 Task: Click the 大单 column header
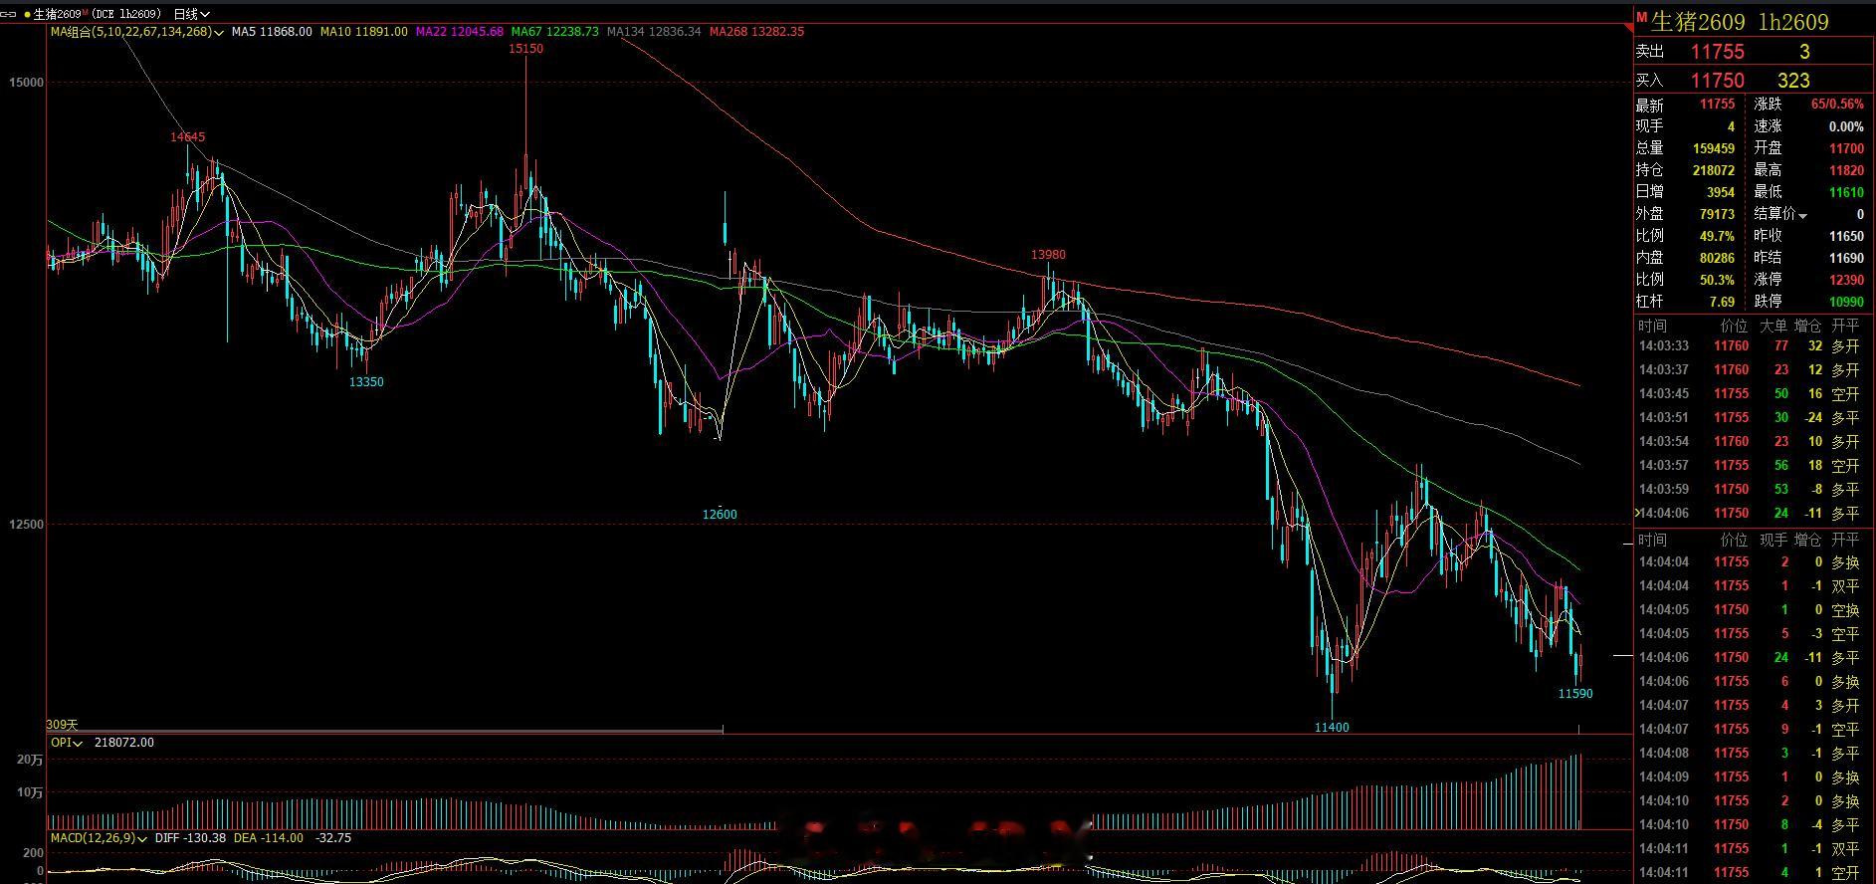(x=1773, y=327)
